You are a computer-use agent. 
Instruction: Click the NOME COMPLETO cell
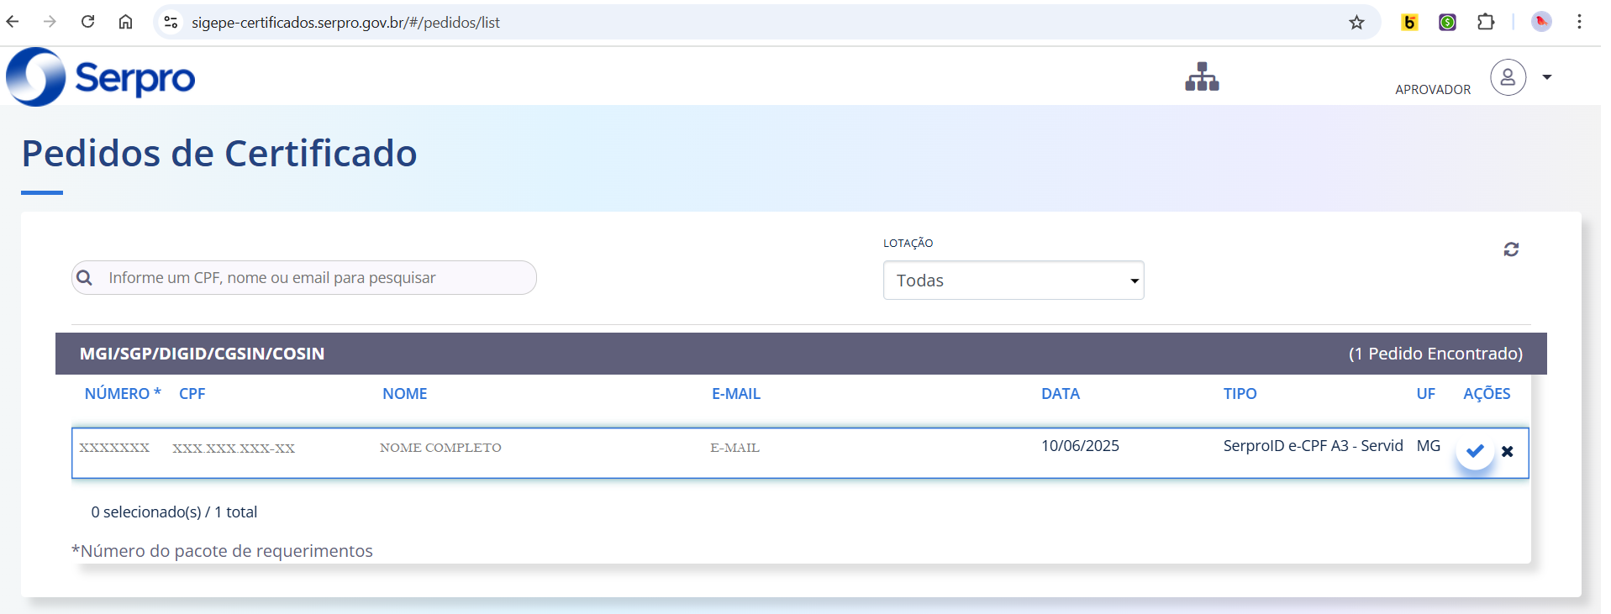pyautogui.click(x=440, y=448)
